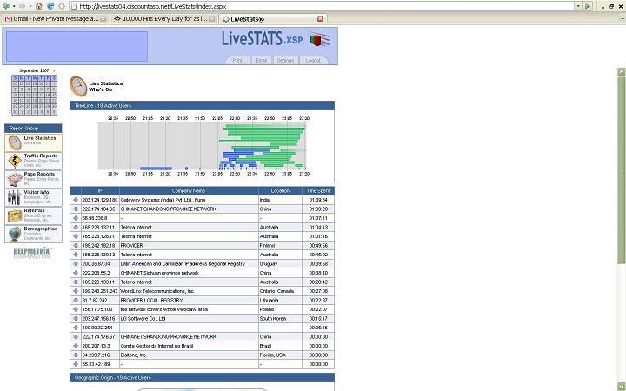
Task: Sort by the IP column header
Action: point(100,190)
